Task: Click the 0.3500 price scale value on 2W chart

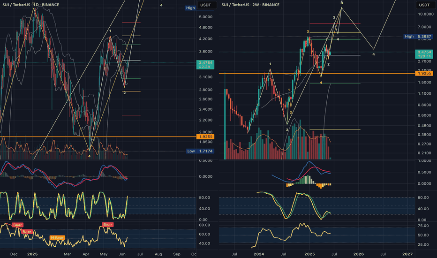Action: [x=424, y=135]
